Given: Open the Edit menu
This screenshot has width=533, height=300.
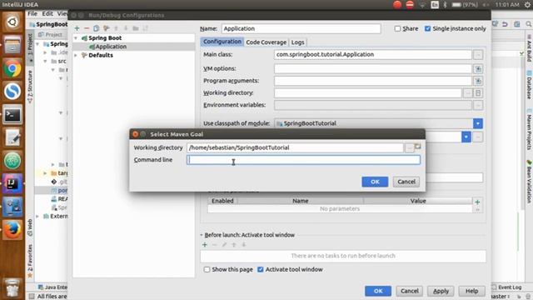Looking at the screenshot, I should coord(47,13).
